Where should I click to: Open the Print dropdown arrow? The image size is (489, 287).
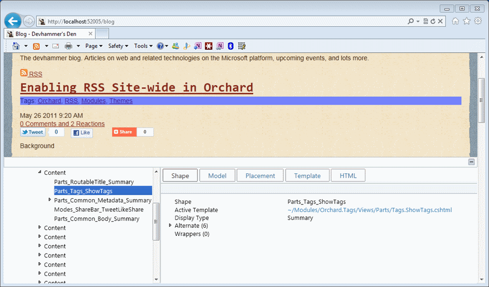coord(78,46)
